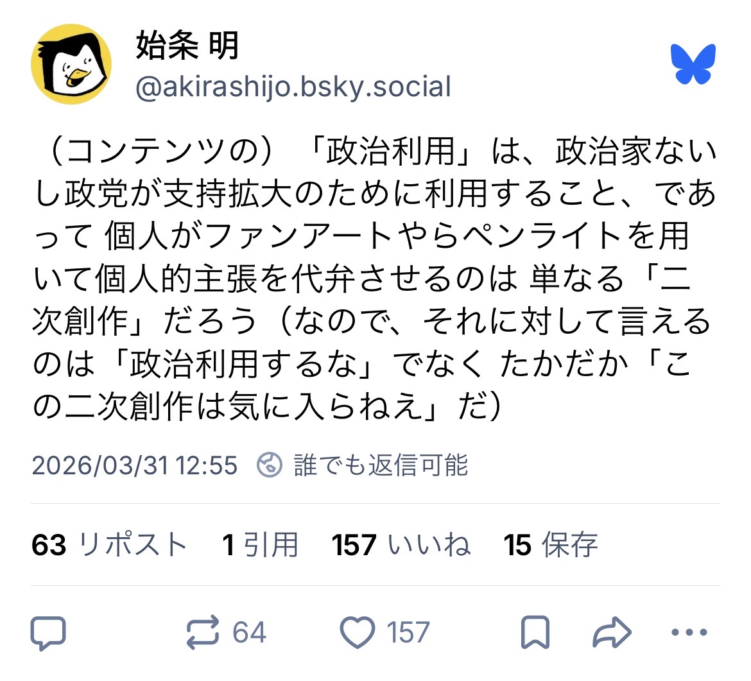Click the repost count 64

[x=249, y=633]
